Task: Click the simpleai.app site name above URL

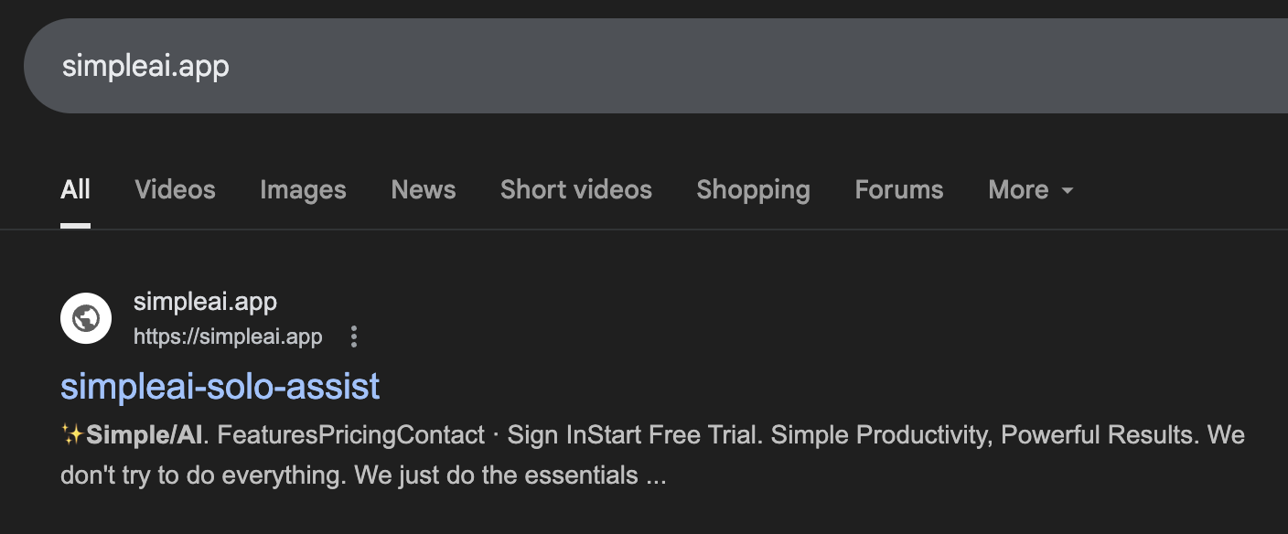Action: coord(205,301)
